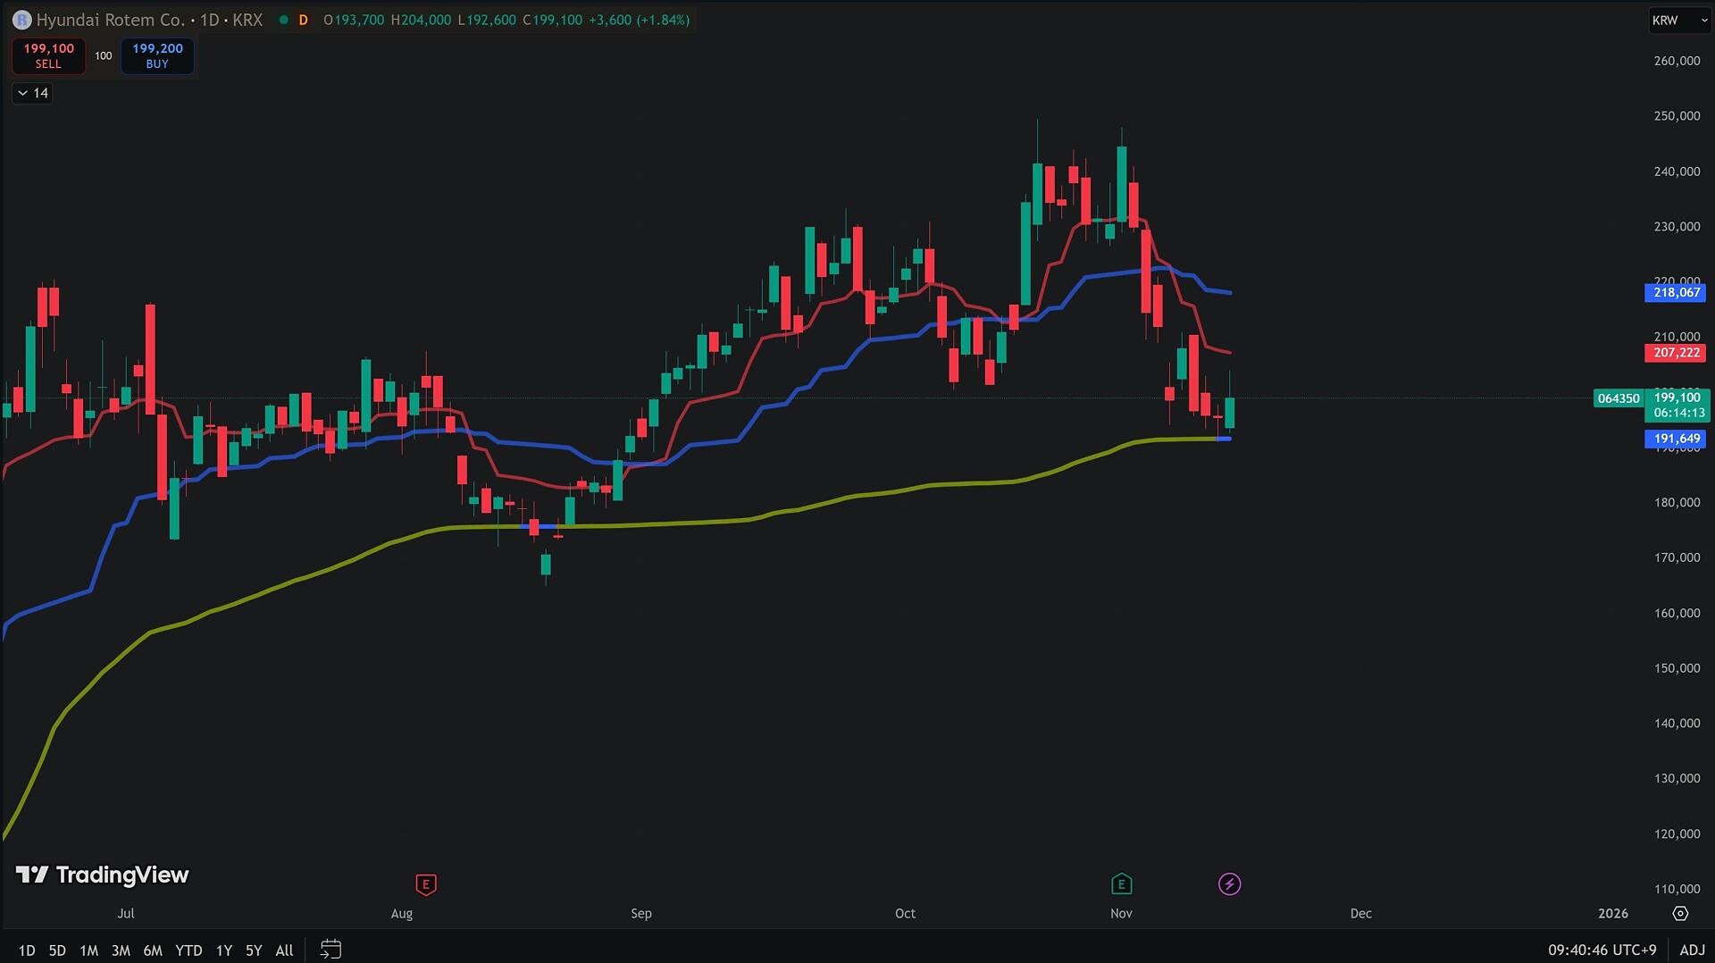Click the Oct label on time axis
The image size is (1715, 963).
906,913
